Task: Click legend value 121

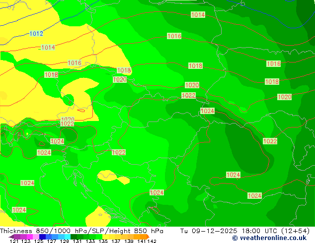Action: (x=14, y=241)
